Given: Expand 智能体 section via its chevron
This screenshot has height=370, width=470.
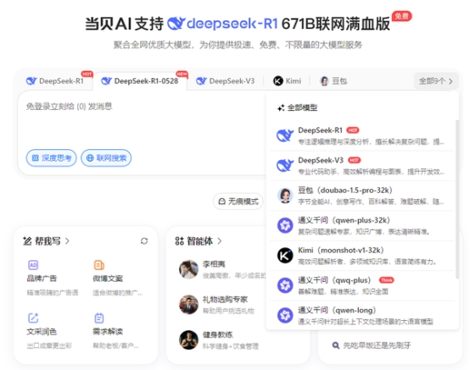Looking at the screenshot, I should point(220,240).
